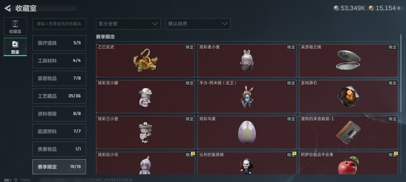
Task: Click the collection list vertical scrollbar
Action: point(401,73)
